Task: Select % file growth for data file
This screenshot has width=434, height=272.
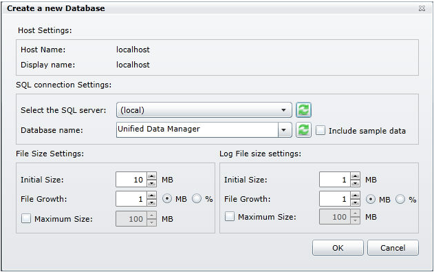Action: pos(197,198)
